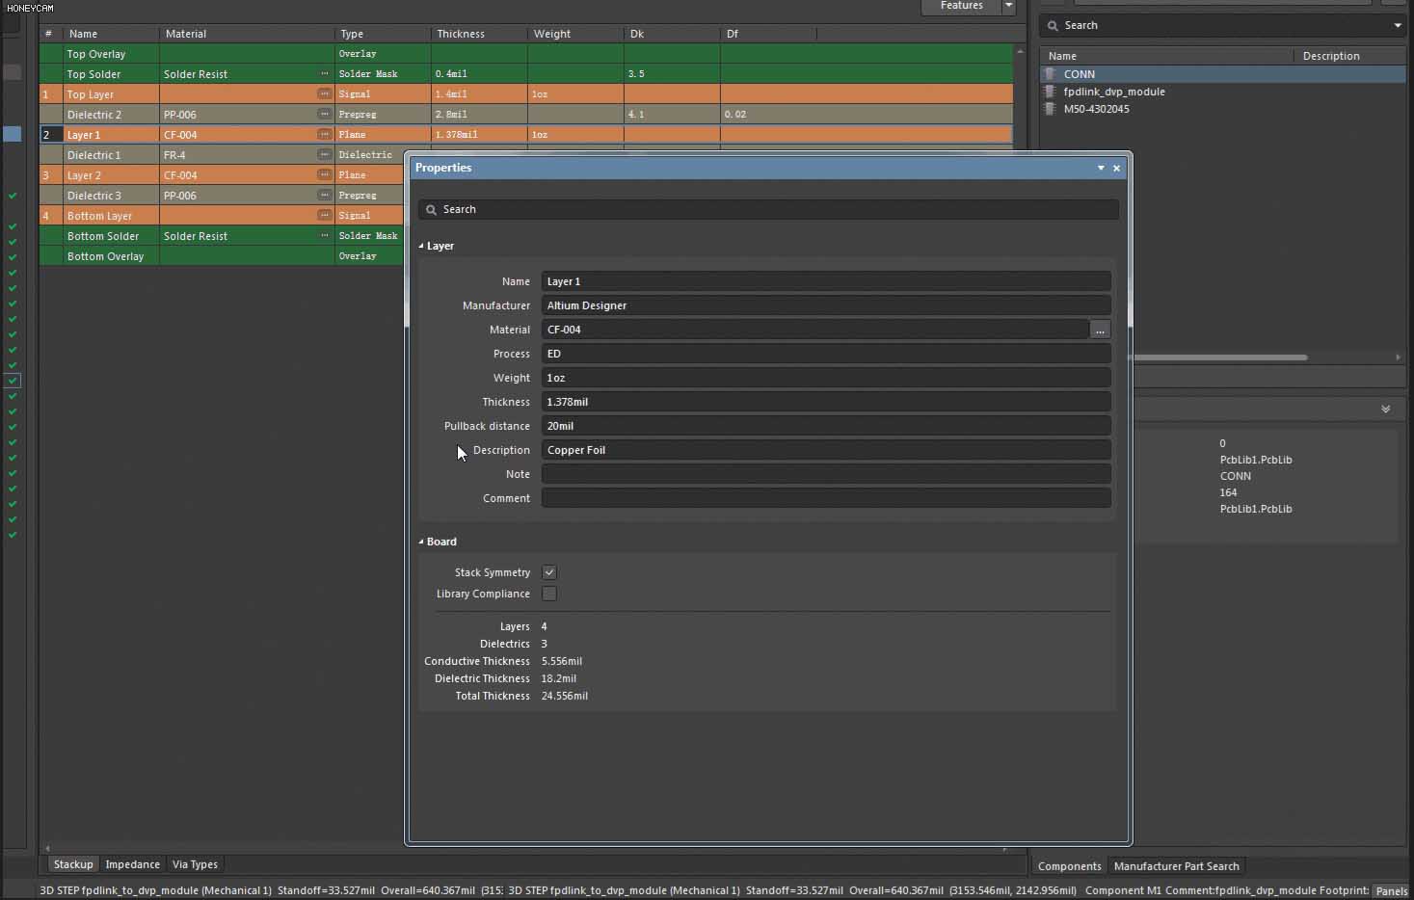Click the ellipsis button on Dielectric 2 row

tap(324, 115)
